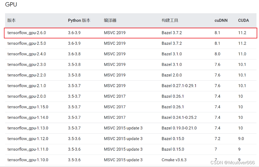Image resolution: width=259 pixels, height=167 pixels.
Task: Click MSVC 2017 in tensorflow_gpu-1.14.0 row
Action: pyautogui.click(x=115, y=117)
